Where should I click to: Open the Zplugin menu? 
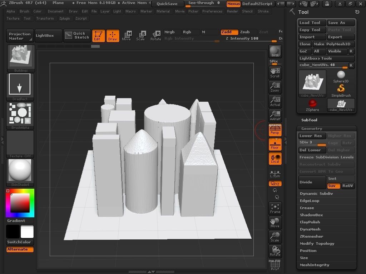point(64,19)
